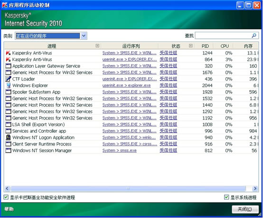
Task: Expand the 状态 column plus button
Action: (190, 45)
